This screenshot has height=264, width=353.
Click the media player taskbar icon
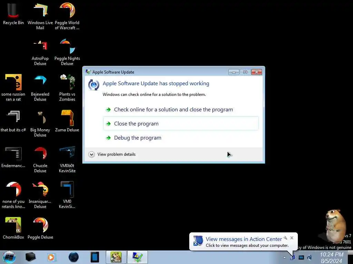click(51, 257)
